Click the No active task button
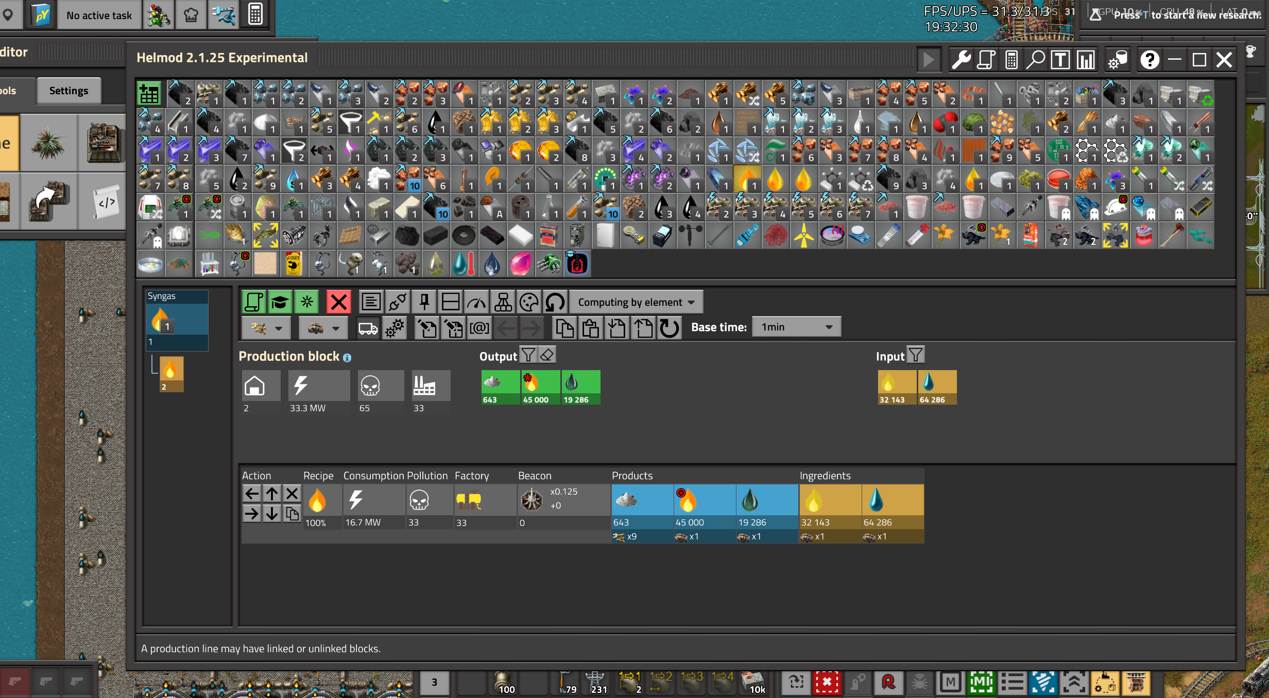The width and height of the screenshot is (1269, 698). coord(99,15)
